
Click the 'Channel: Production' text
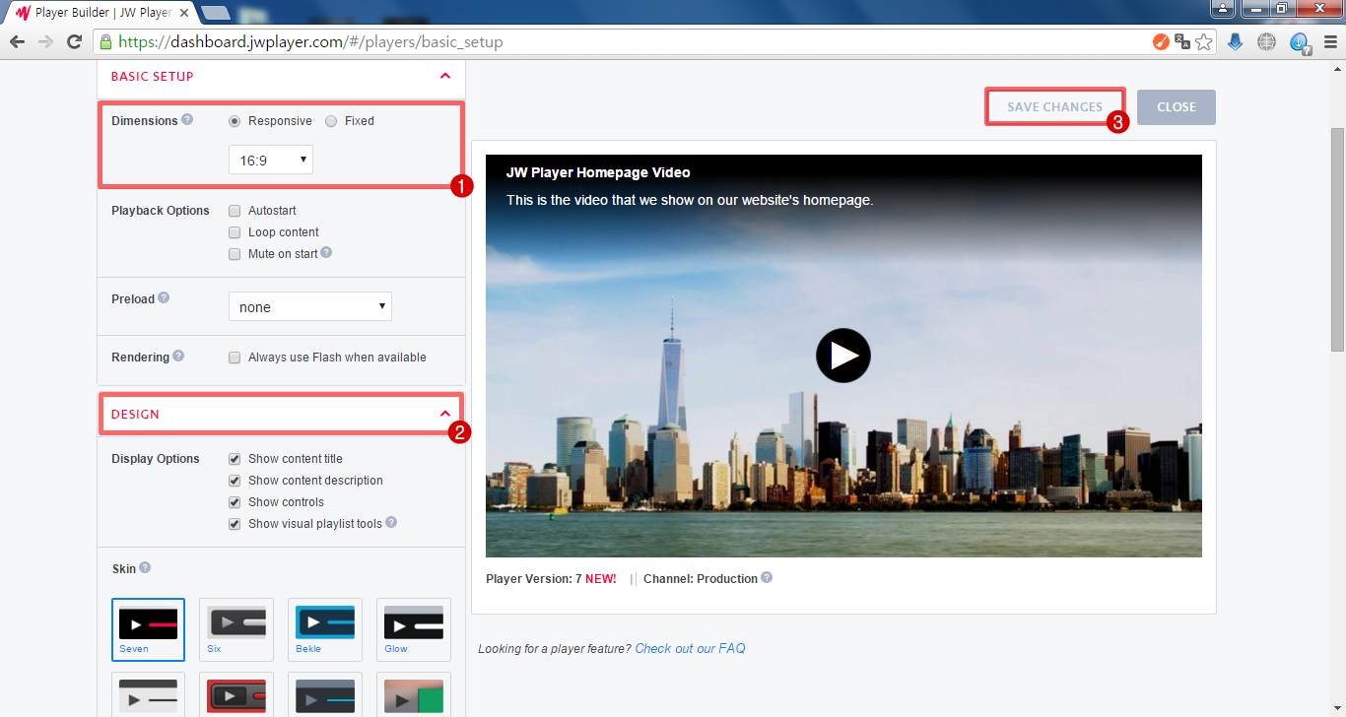pyautogui.click(x=701, y=579)
